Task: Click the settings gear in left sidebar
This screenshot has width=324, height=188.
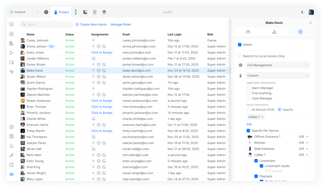Action: click(12, 127)
